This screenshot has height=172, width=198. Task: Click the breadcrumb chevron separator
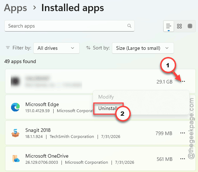(x=34, y=8)
